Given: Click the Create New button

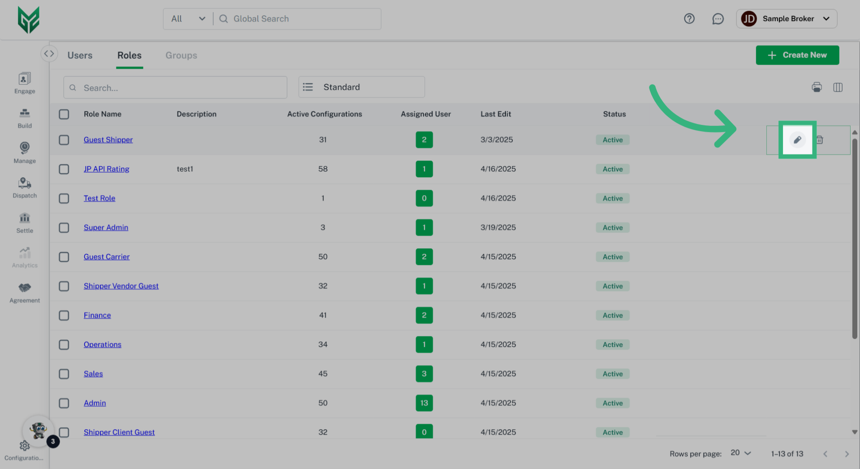Looking at the screenshot, I should tap(797, 55).
